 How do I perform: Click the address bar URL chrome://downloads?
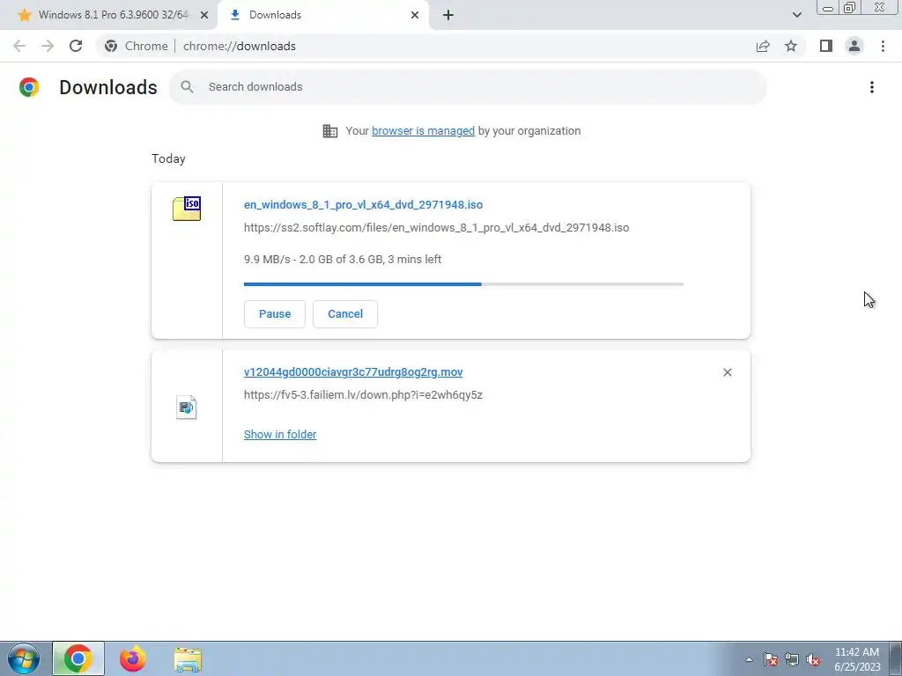(x=240, y=46)
